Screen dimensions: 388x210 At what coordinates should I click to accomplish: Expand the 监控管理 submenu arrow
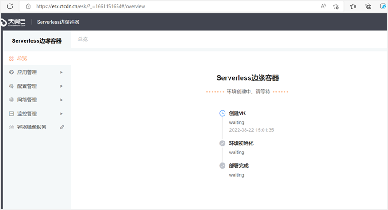pyautogui.click(x=61, y=114)
